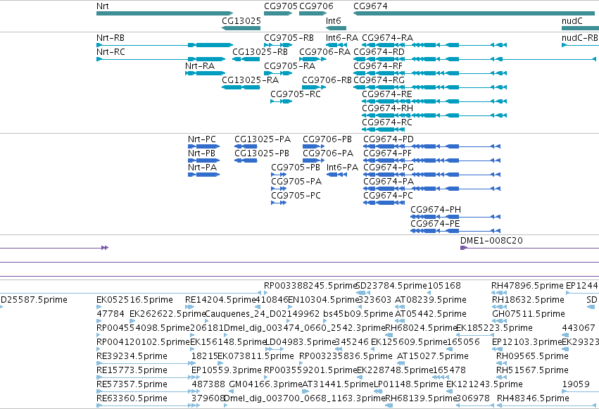Click the CG9674-RF transcript
599x409 pixels.
pyautogui.click(x=430, y=73)
